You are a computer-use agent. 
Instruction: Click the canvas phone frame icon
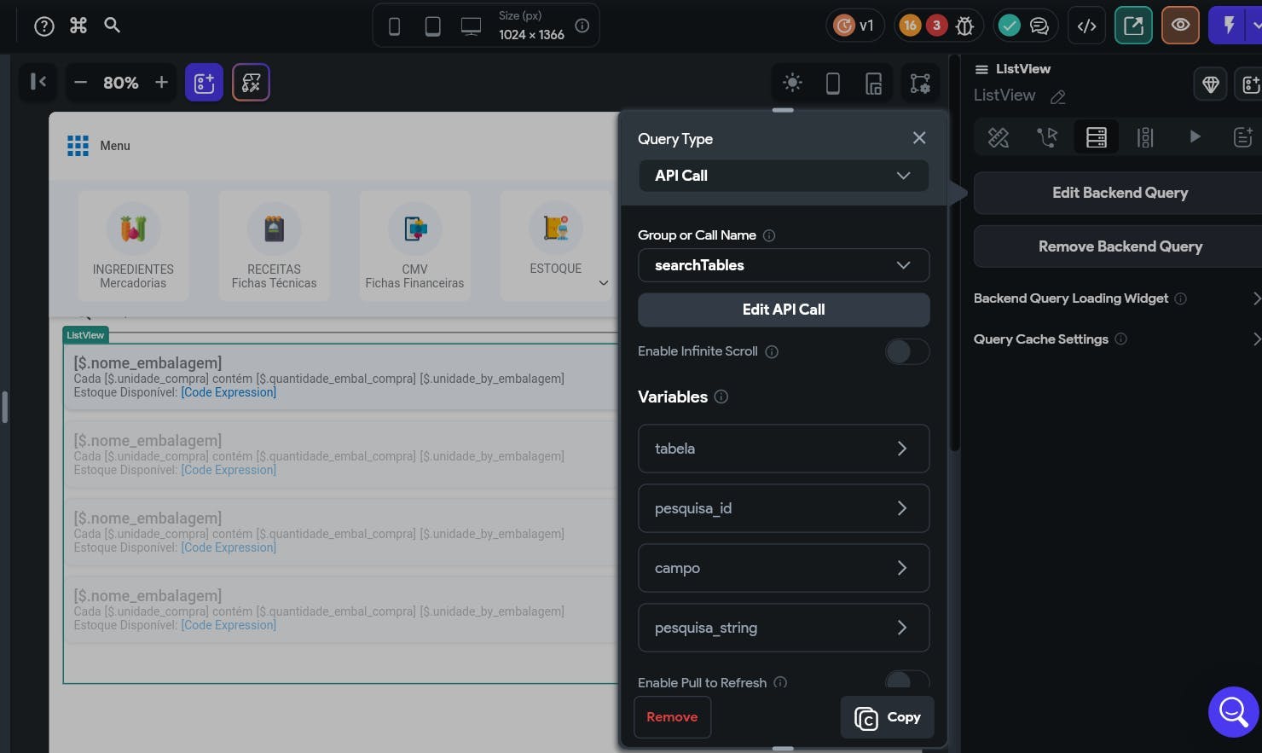[833, 83]
